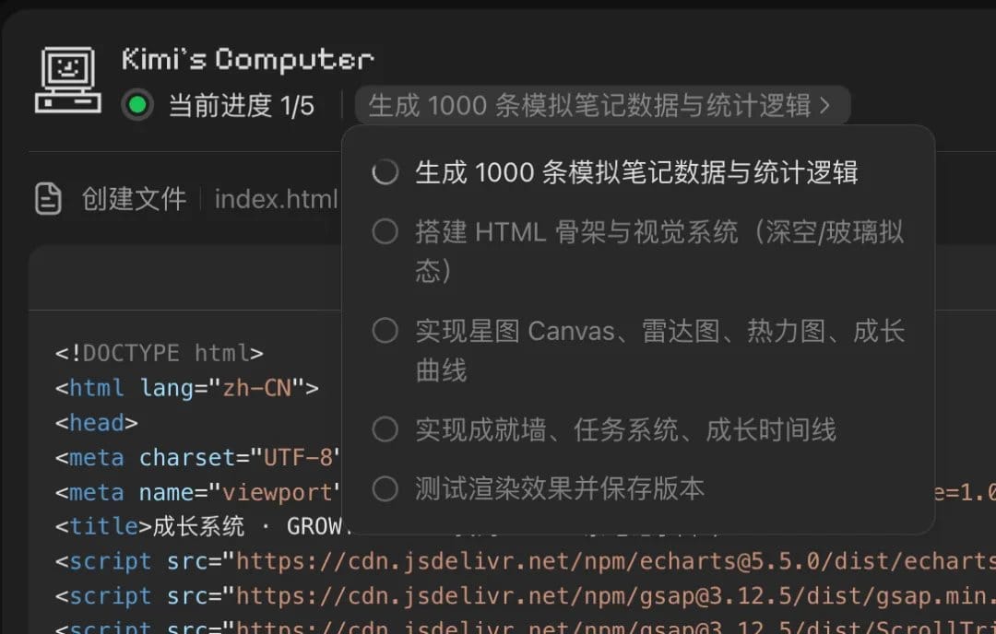
Task: Select the 实现成就墙 step circle
Action: (385, 429)
